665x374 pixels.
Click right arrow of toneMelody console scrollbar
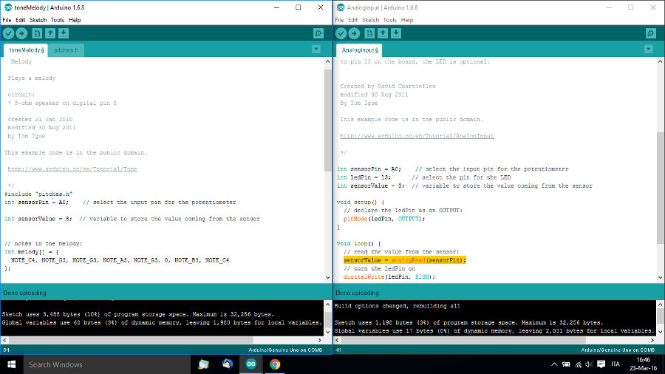tap(320, 340)
